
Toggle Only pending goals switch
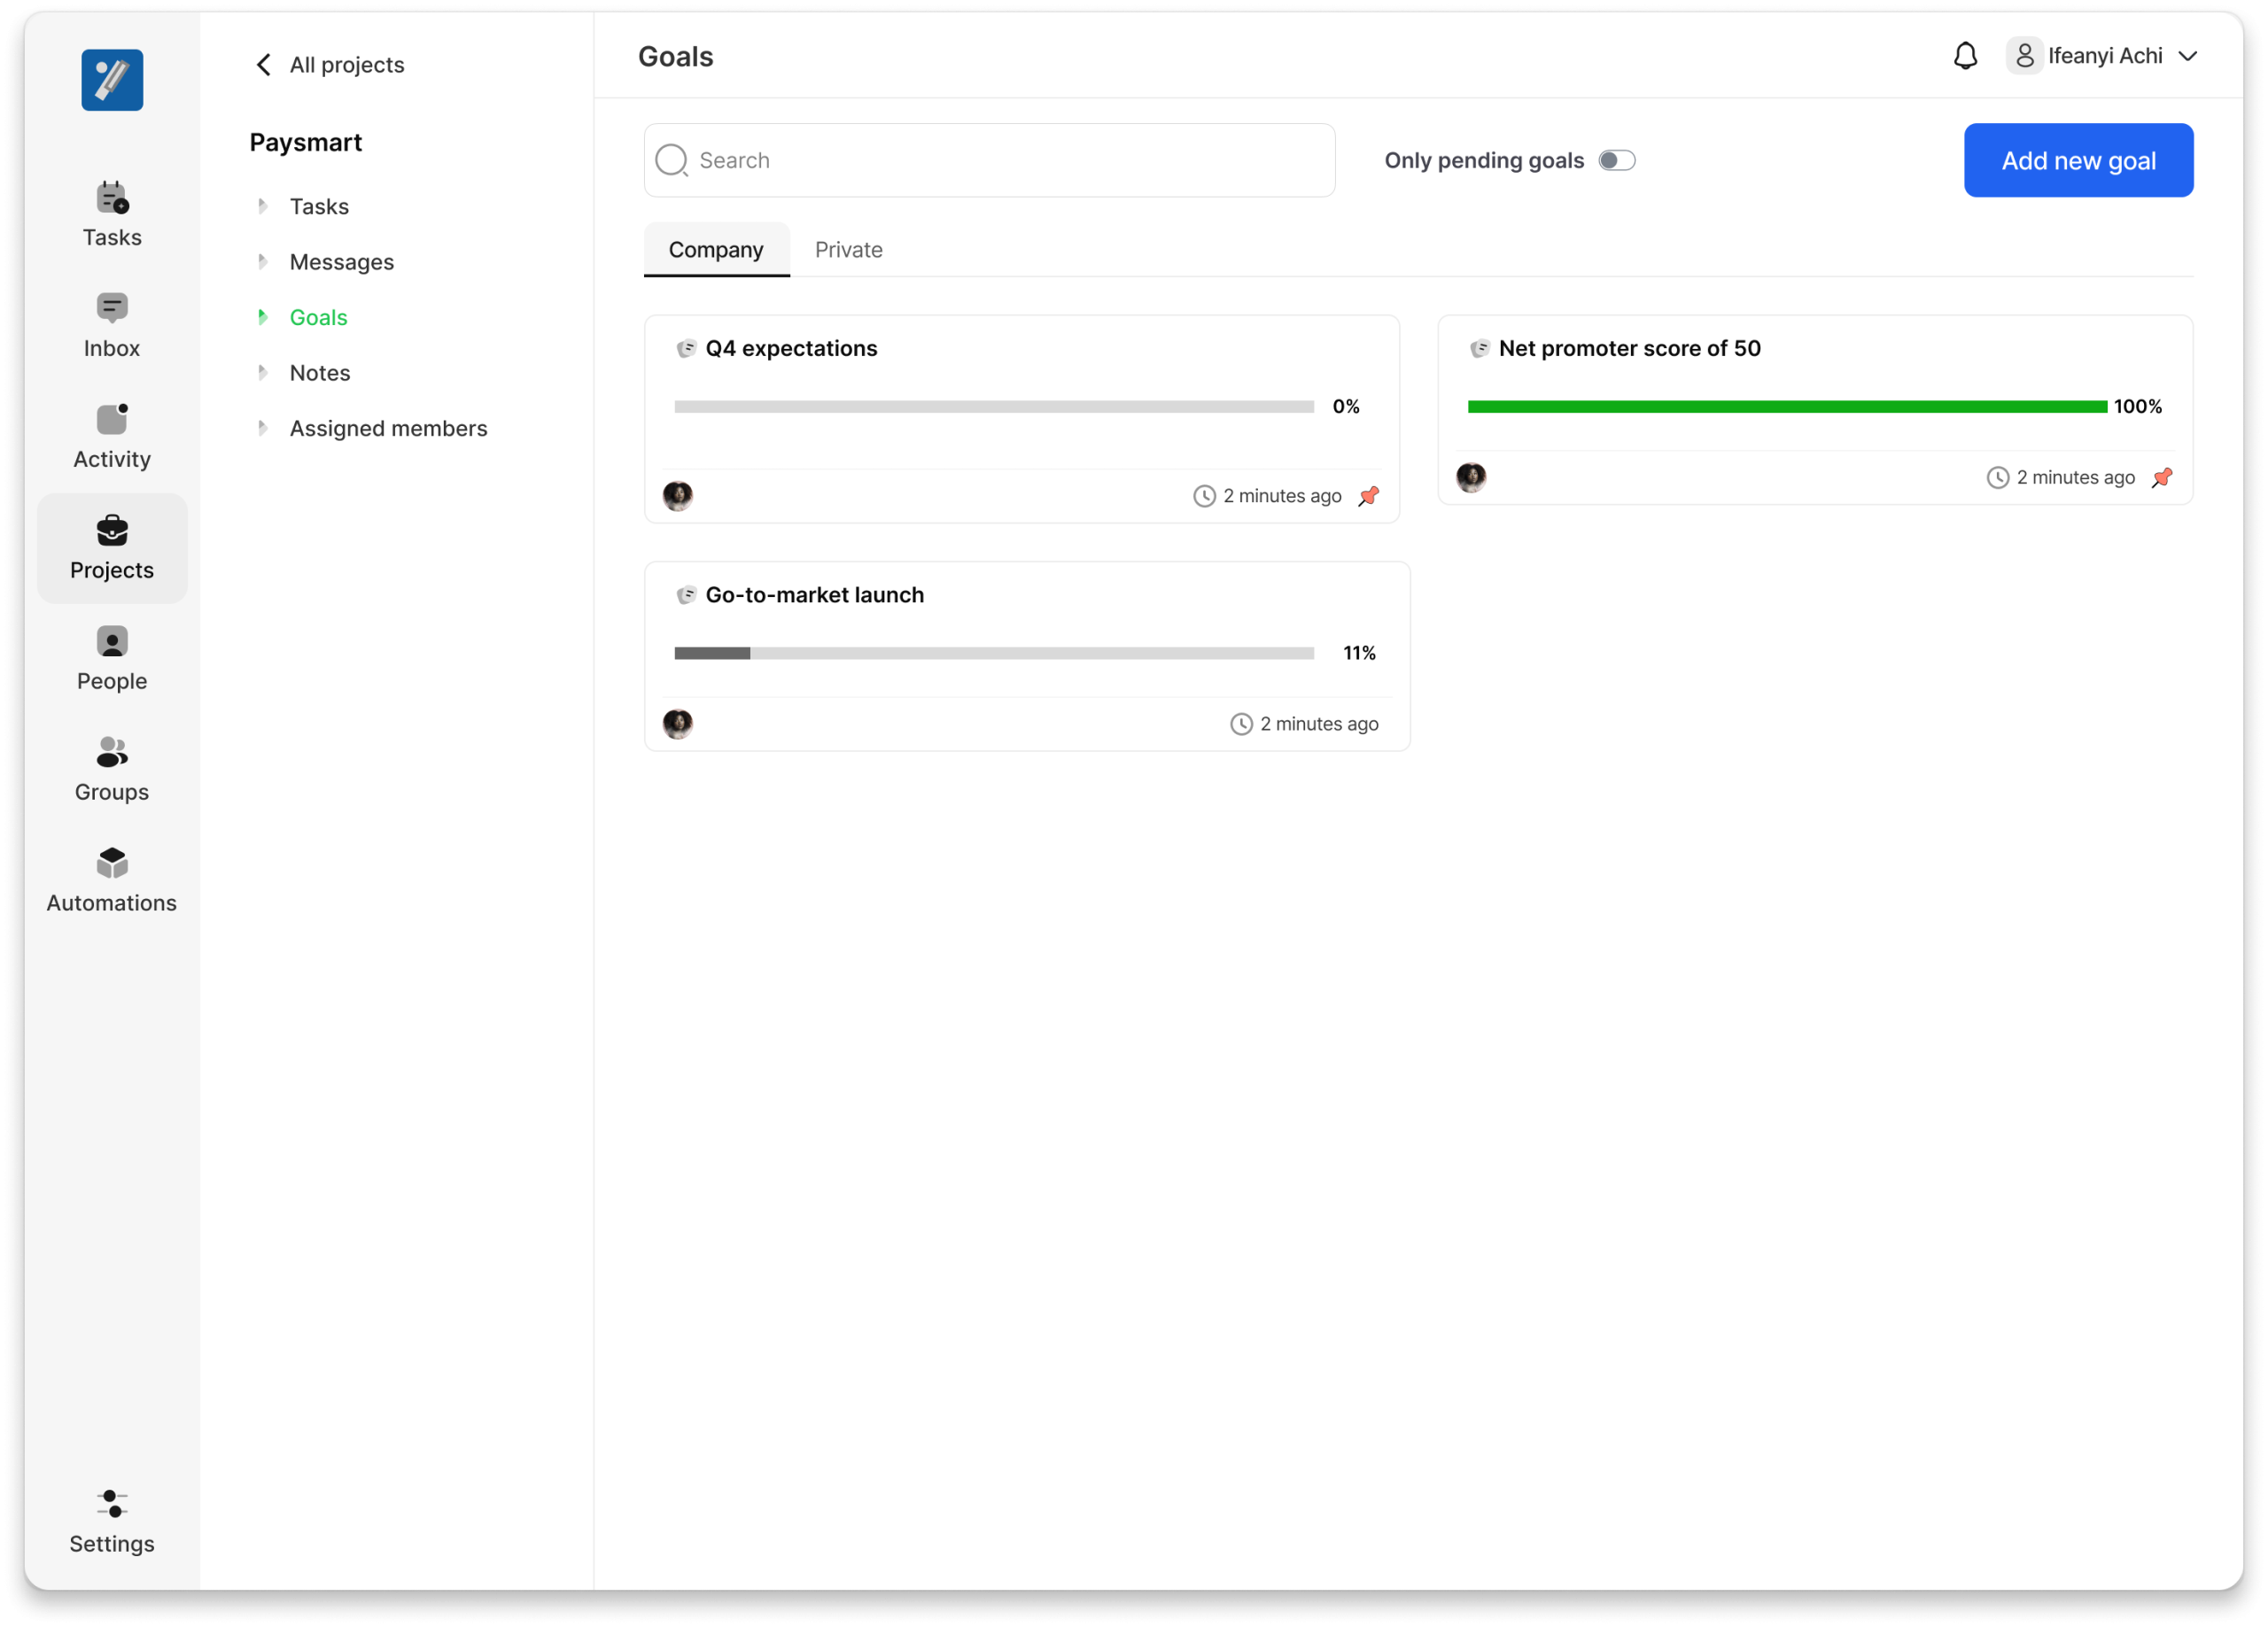[1616, 161]
